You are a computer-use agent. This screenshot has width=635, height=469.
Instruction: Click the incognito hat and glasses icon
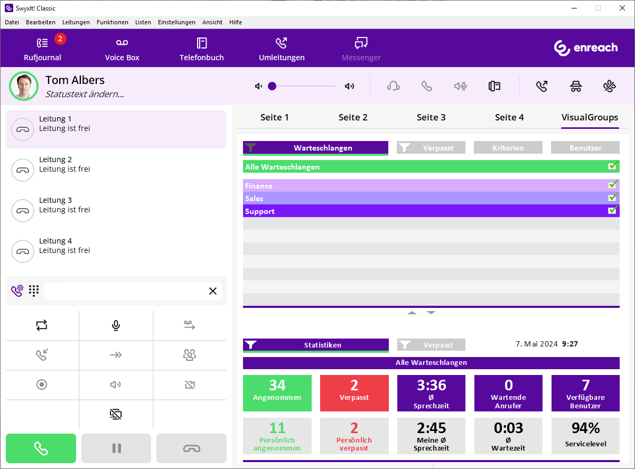(x=576, y=86)
